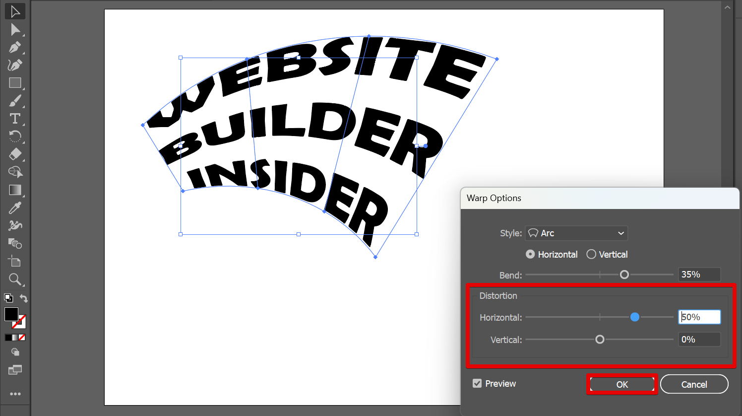The width and height of the screenshot is (742, 416).
Task: Click the black fill color swatch
Action: [11, 314]
